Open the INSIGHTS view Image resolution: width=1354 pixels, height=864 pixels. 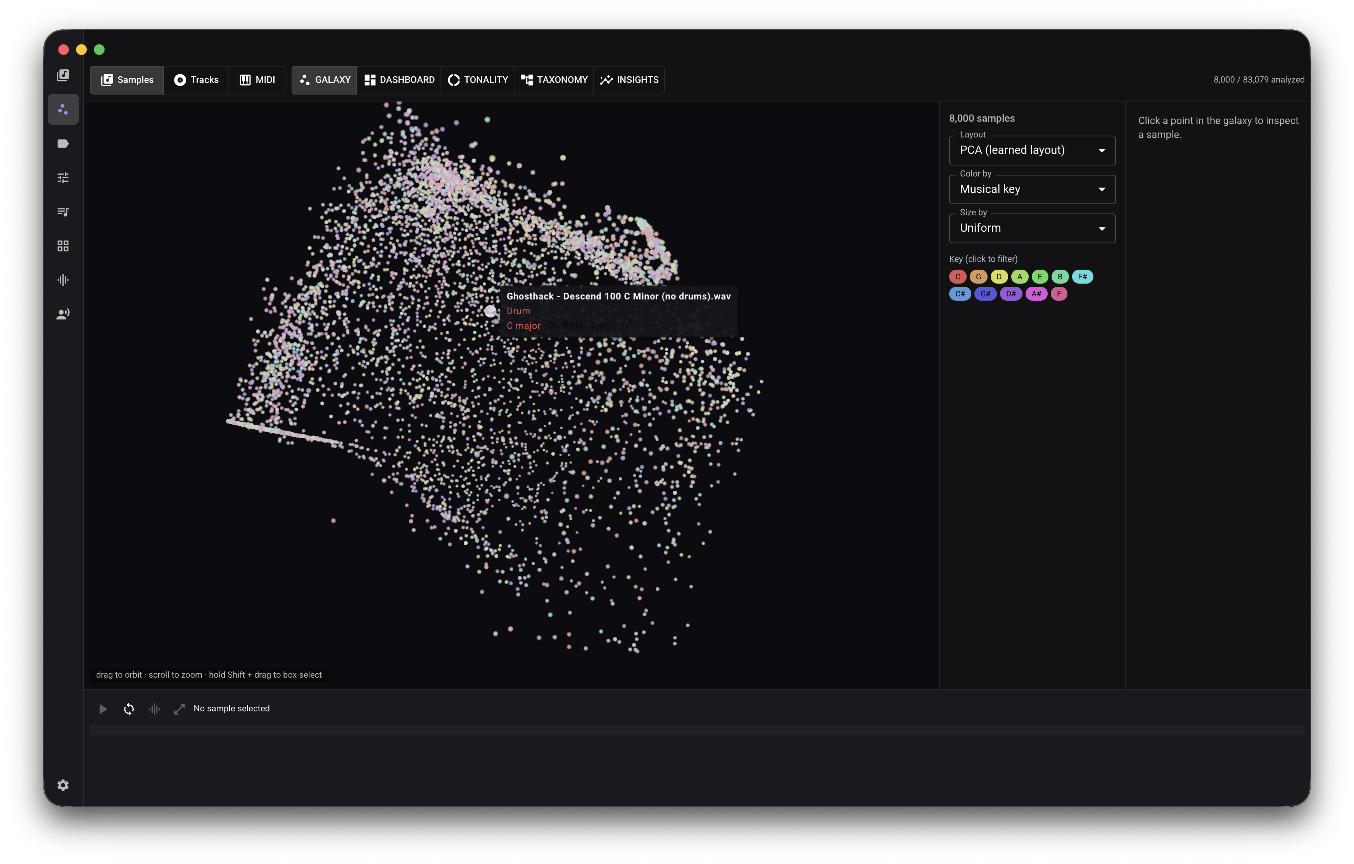point(629,80)
